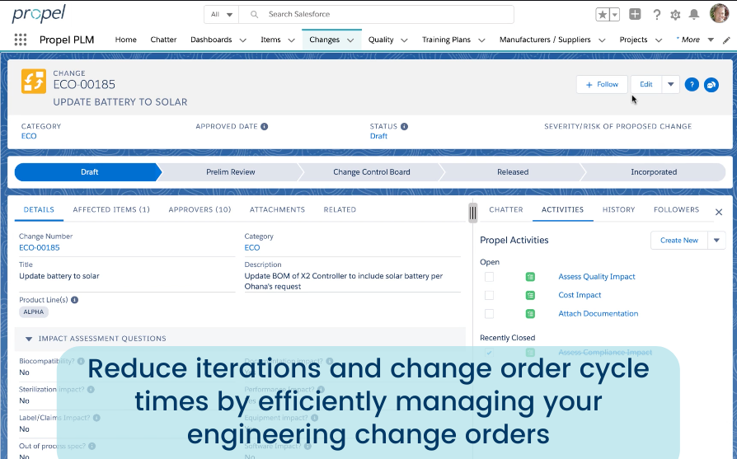The image size is (737, 459).
Task: Click the Create New button
Action: [678, 240]
